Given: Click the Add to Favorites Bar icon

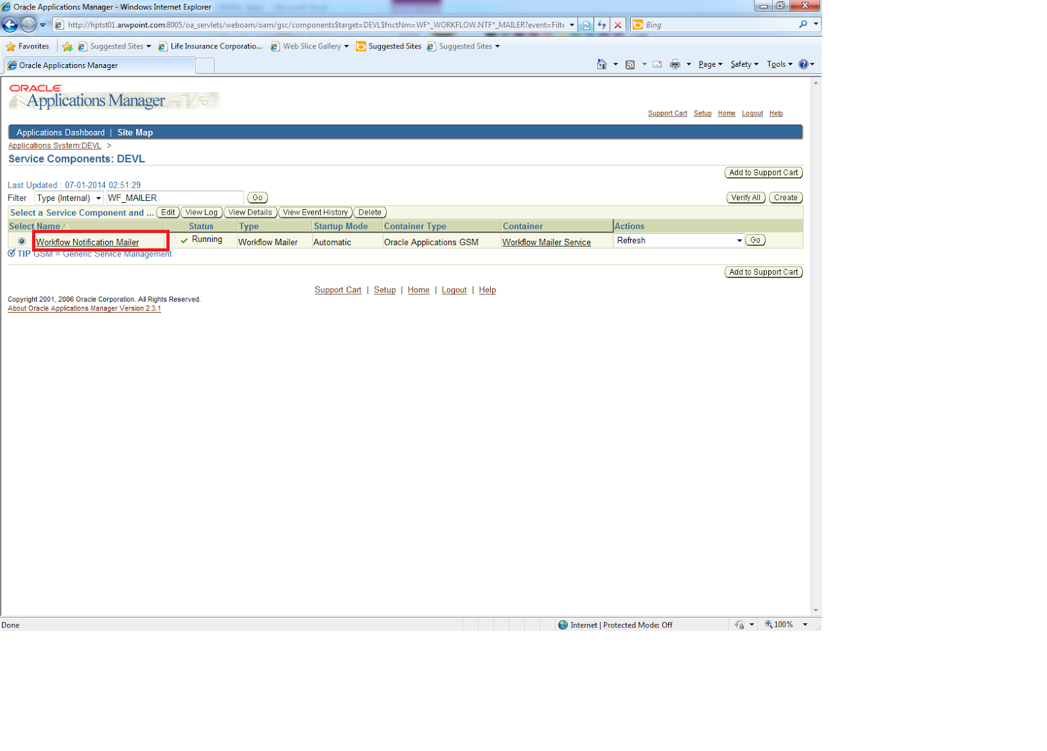Looking at the screenshot, I should pos(67,46).
